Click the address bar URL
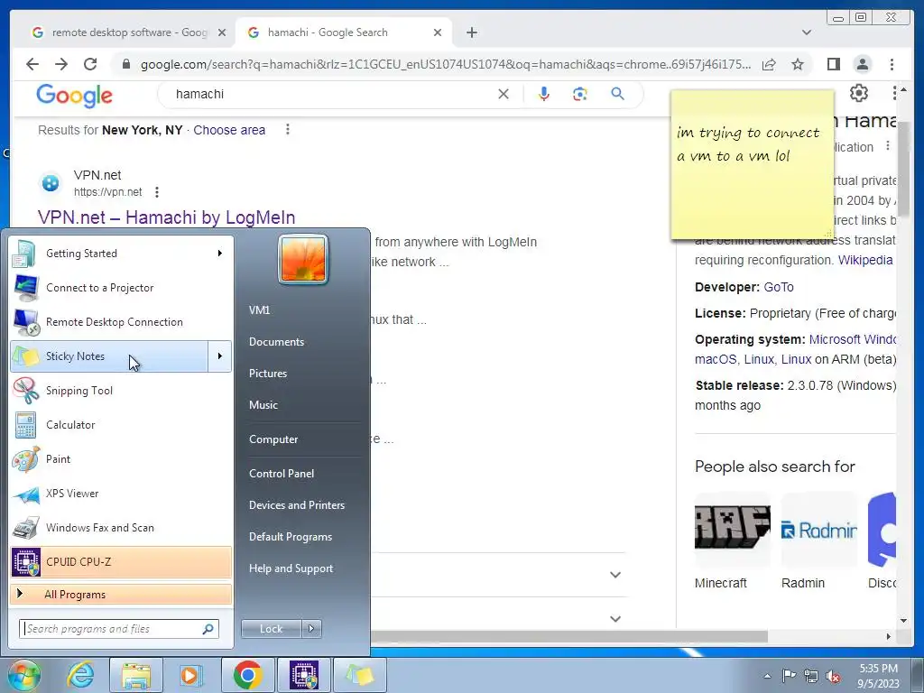The height and width of the screenshot is (693, 924). pyautogui.click(x=446, y=64)
